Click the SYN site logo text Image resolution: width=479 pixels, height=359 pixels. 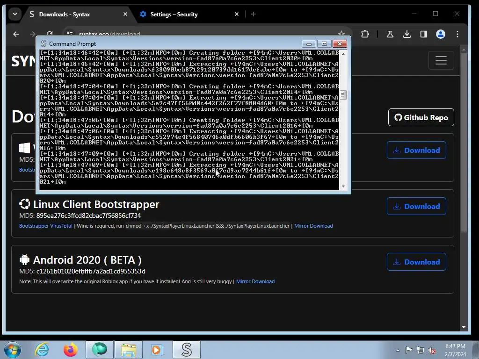coord(23,61)
